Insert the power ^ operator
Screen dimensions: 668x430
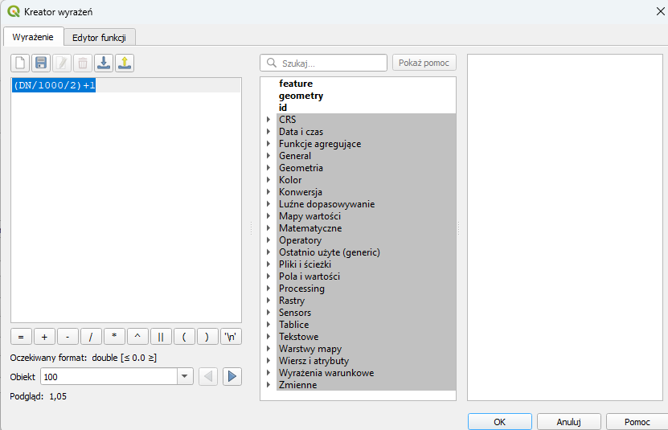tap(137, 337)
